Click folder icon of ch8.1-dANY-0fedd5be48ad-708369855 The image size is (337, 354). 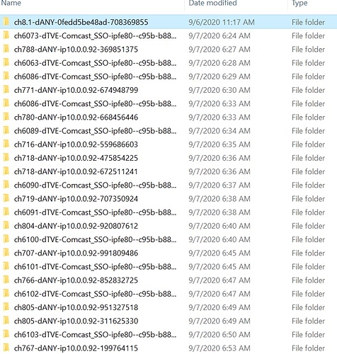pos(6,22)
